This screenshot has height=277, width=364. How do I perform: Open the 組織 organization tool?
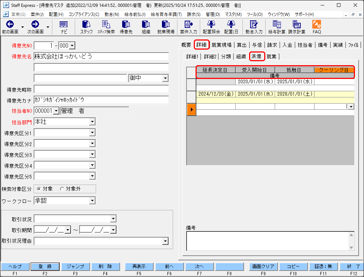[x=146, y=26]
